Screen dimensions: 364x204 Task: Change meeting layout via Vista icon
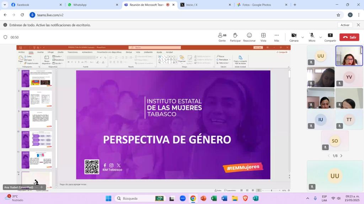pyautogui.click(x=263, y=37)
